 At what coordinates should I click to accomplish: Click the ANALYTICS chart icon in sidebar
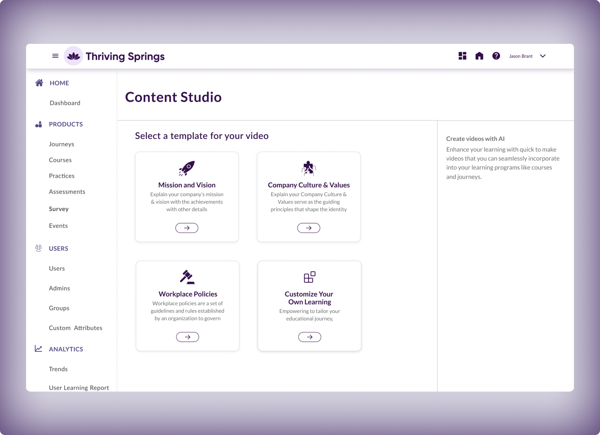coord(38,349)
